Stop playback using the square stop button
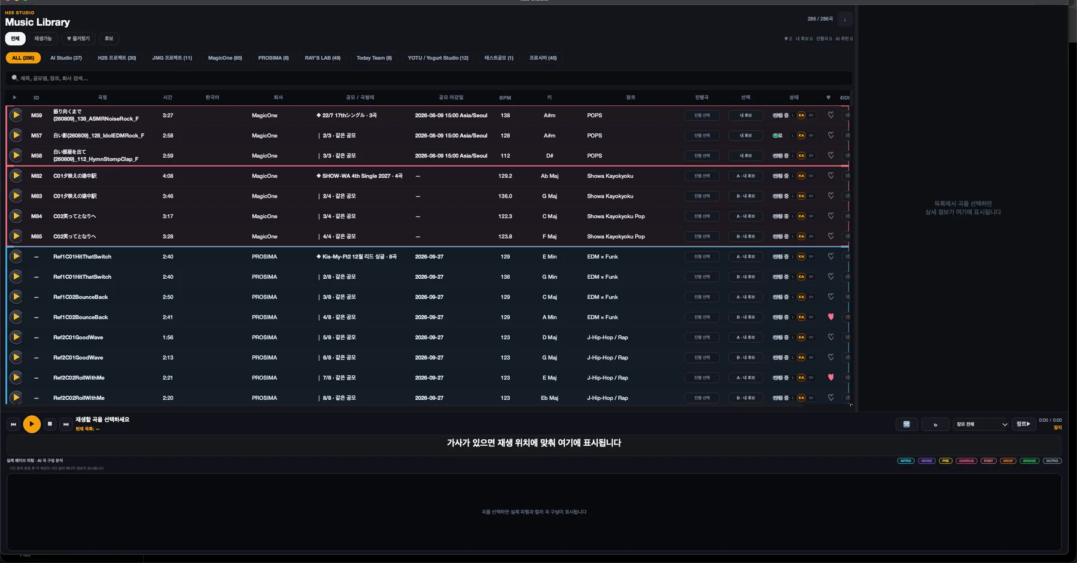 point(50,424)
